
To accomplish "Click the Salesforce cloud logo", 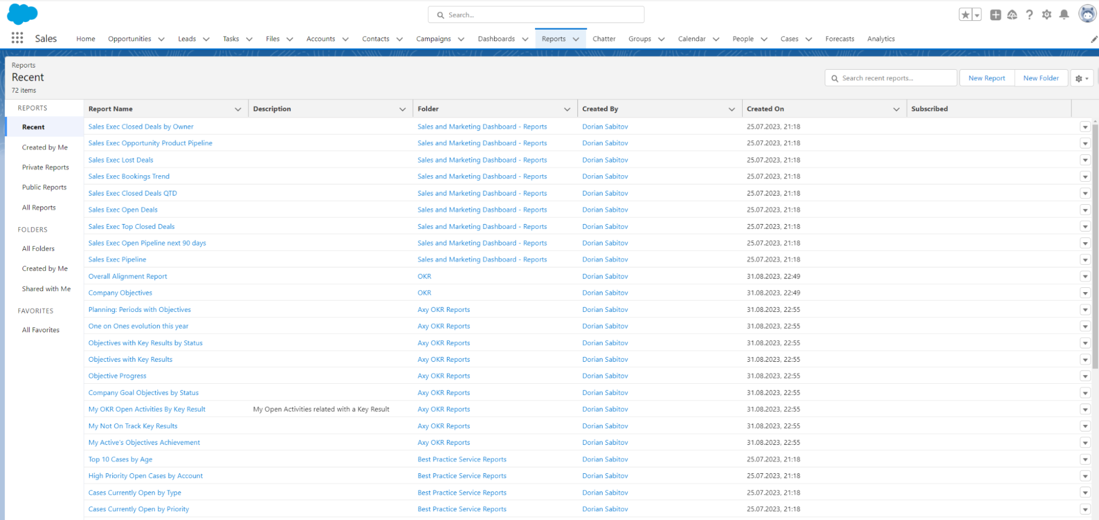I will point(22,14).
